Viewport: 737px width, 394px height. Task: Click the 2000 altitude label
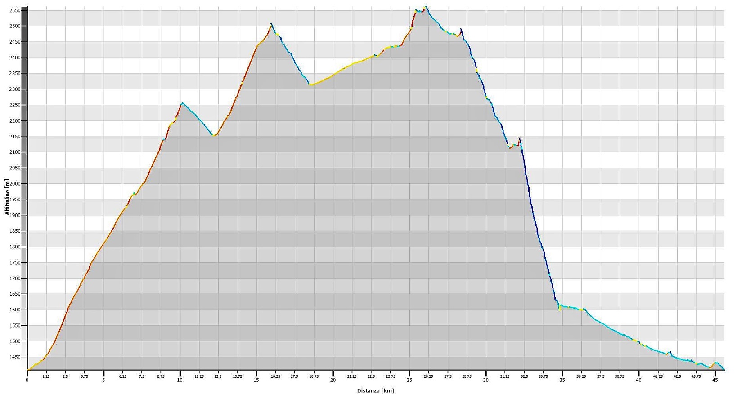15,184
